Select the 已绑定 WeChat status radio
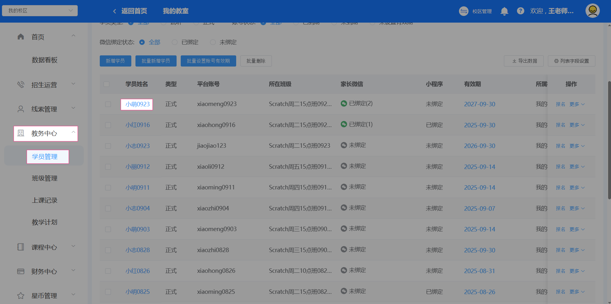The width and height of the screenshot is (611, 304). point(175,42)
